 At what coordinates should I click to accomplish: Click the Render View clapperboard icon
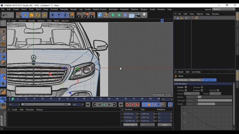pyautogui.click(x=79, y=15)
